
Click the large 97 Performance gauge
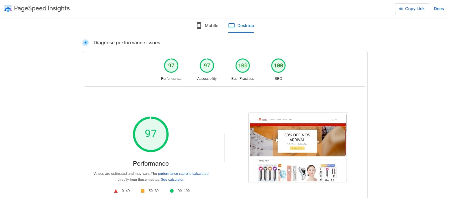151,134
